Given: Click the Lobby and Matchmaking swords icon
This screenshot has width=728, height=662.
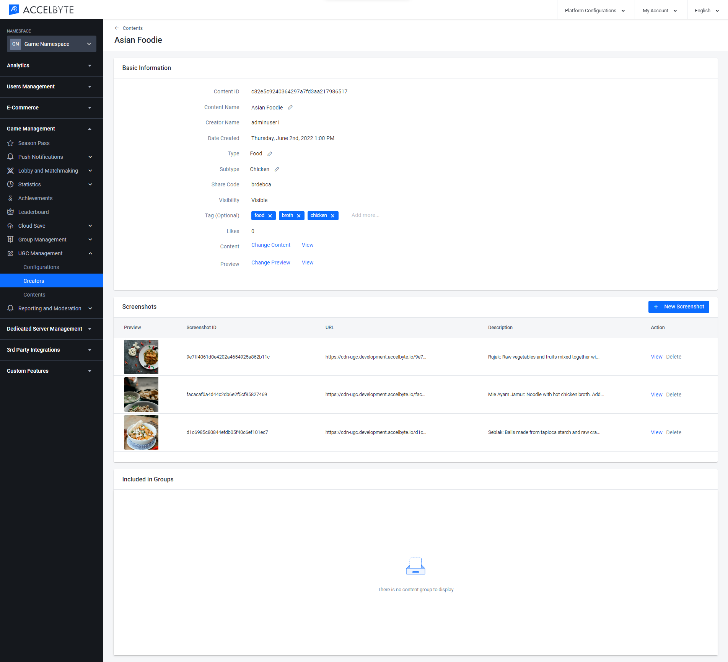Looking at the screenshot, I should (10, 171).
